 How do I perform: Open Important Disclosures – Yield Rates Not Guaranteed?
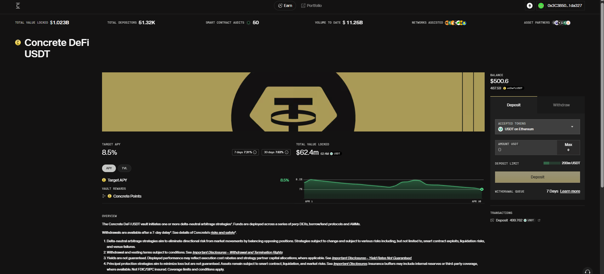[x=372, y=258]
